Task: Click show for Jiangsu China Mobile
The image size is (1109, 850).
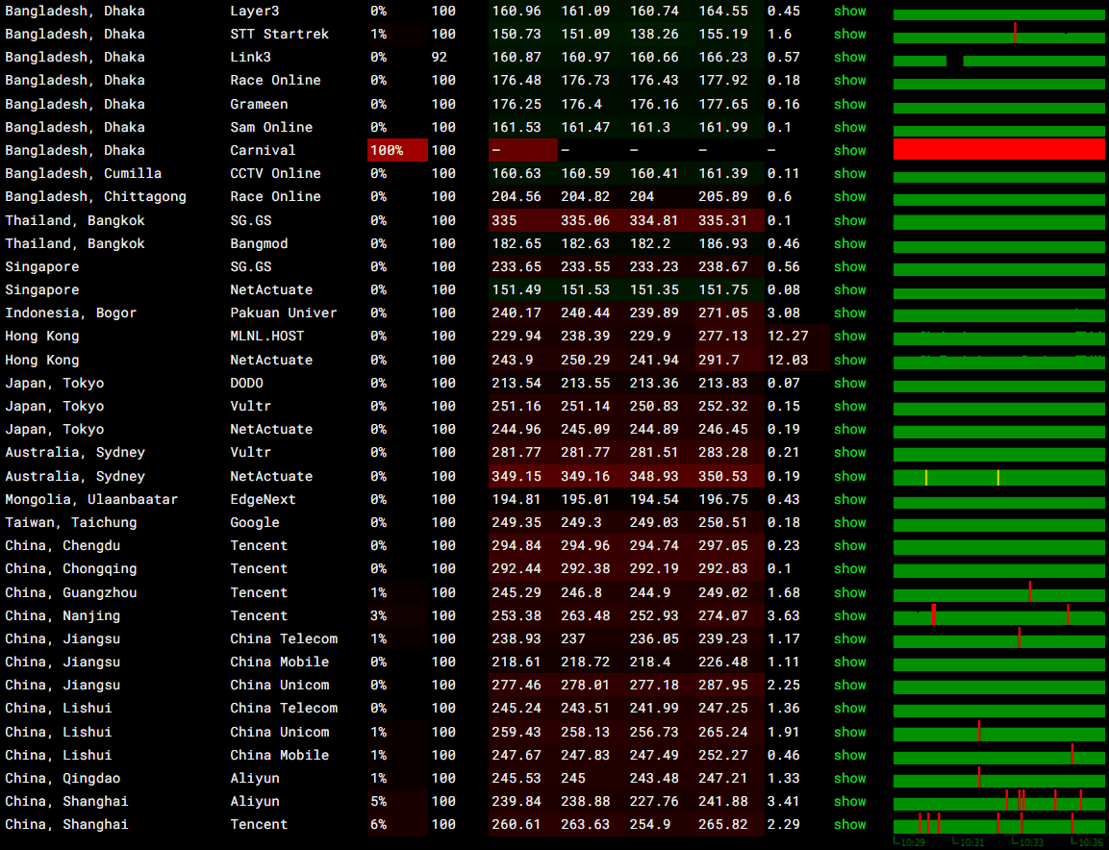Action: click(x=849, y=662)
